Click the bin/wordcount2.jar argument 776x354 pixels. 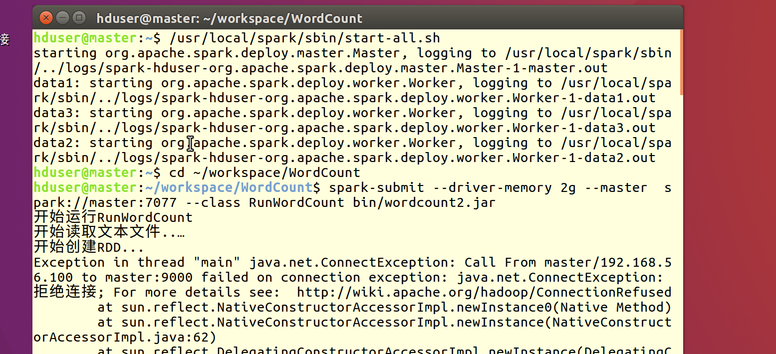click(x=424, y=202)
